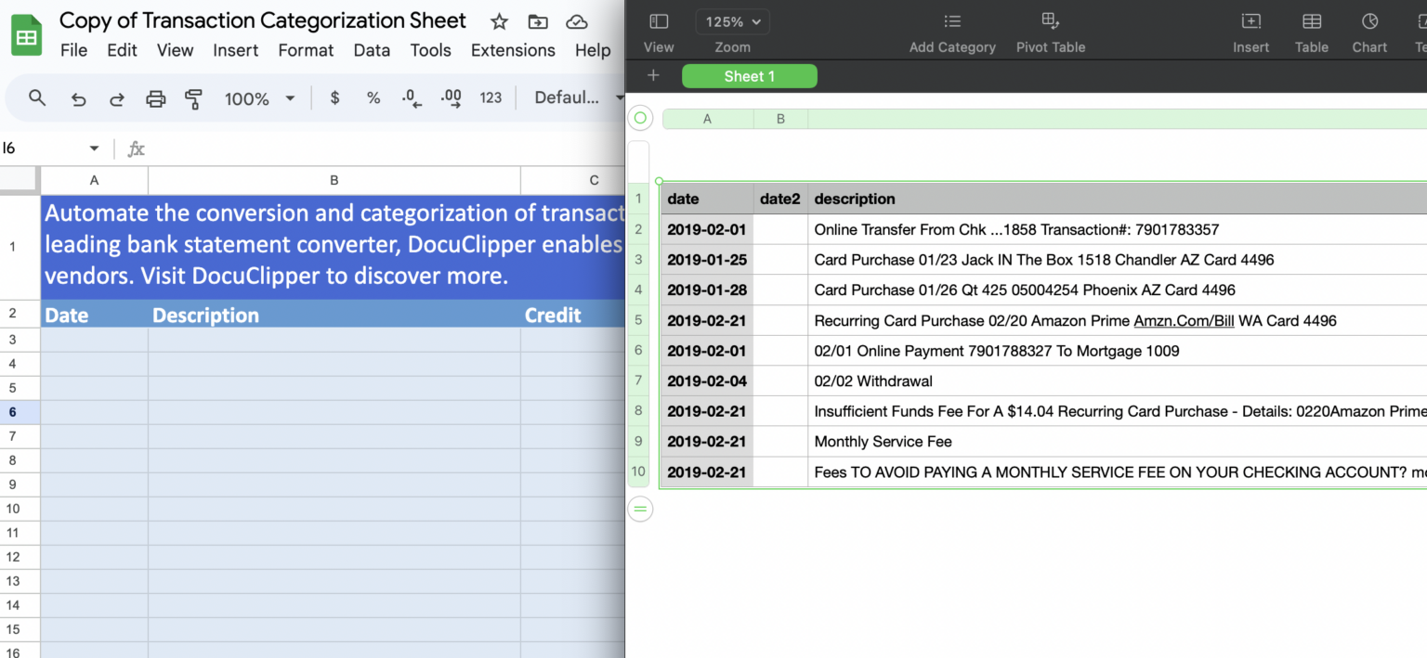Select the Paint format tool
1427x658 pixels.
(193, 97)
